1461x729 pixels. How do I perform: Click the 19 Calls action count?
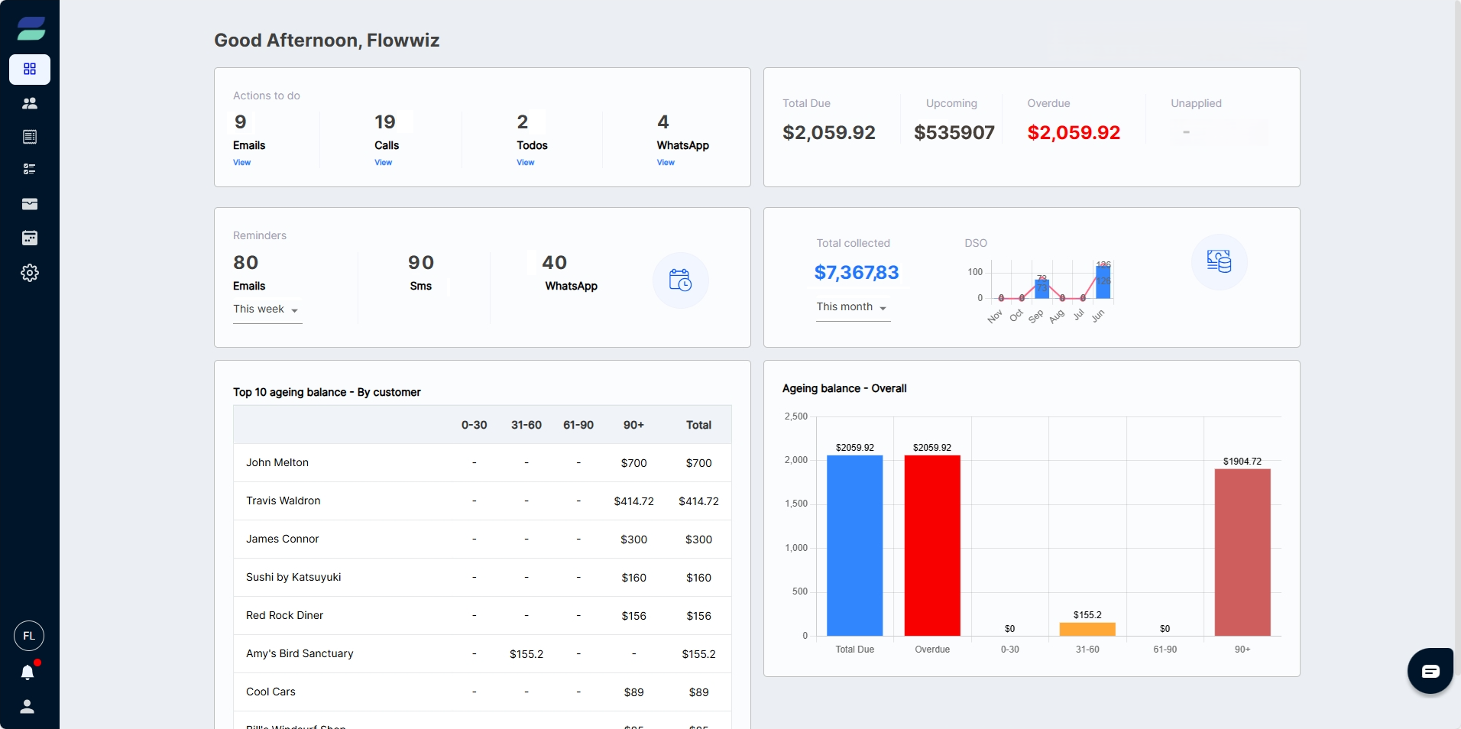(x=385, y=122)
